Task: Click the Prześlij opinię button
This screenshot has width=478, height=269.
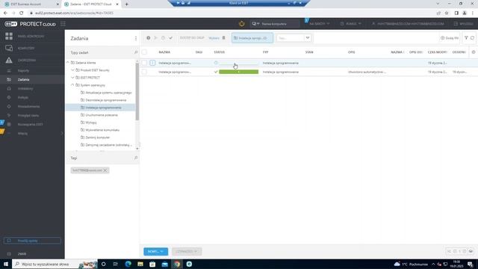Action: point(32,241)
